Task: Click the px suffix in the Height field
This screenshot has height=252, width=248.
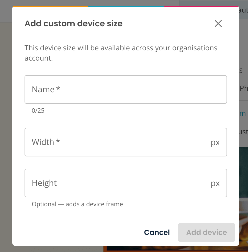Action: coord(215,183)
